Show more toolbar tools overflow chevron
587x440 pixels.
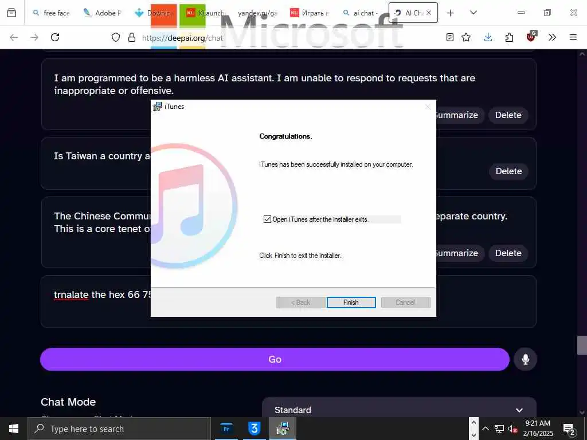[x=552, y=37]
